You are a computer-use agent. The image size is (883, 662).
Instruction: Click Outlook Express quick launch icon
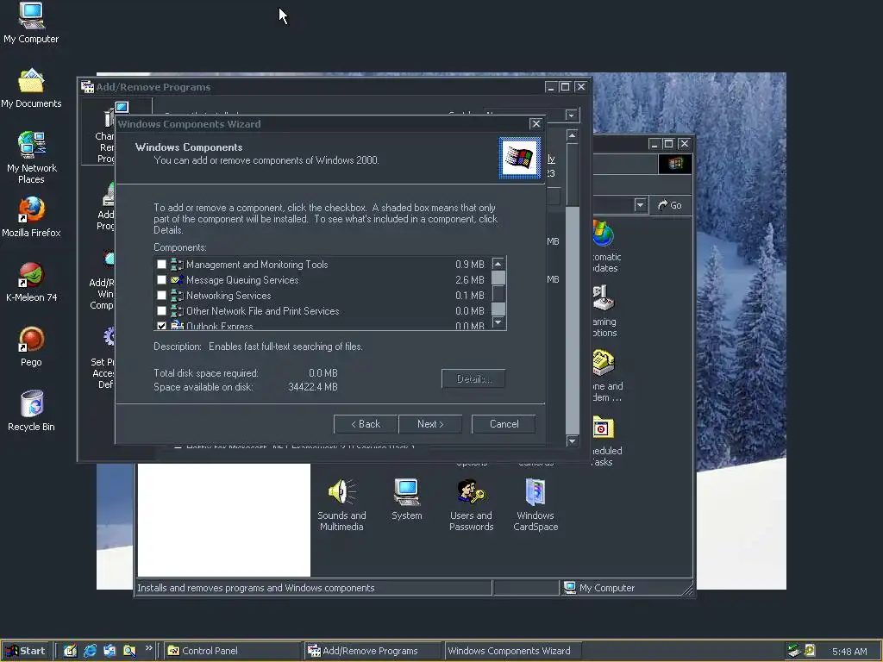pos(110,651)
